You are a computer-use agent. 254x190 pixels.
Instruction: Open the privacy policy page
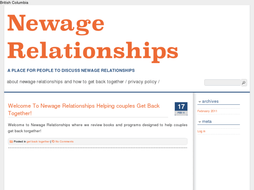pyautogui.click(x=142, y=82)
